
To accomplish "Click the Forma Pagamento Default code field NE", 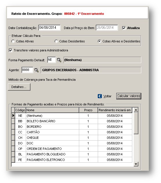I will [52, 60].
